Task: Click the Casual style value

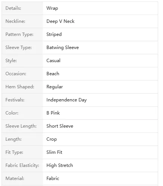Action: pyautogui.click(x=53, y=61)
